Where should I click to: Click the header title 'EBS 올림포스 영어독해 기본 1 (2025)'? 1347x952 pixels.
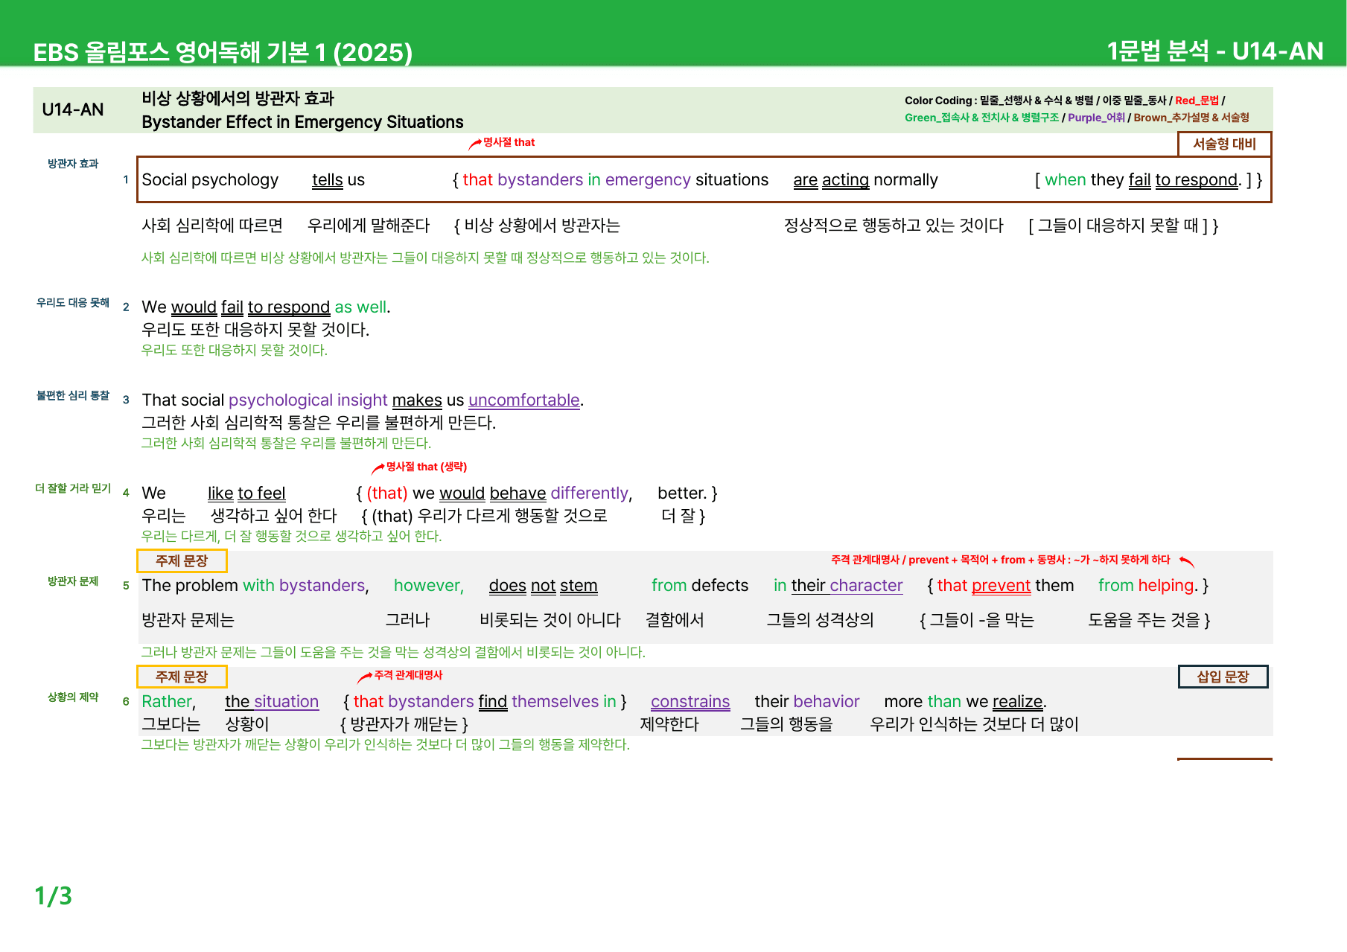pos(223,52)
